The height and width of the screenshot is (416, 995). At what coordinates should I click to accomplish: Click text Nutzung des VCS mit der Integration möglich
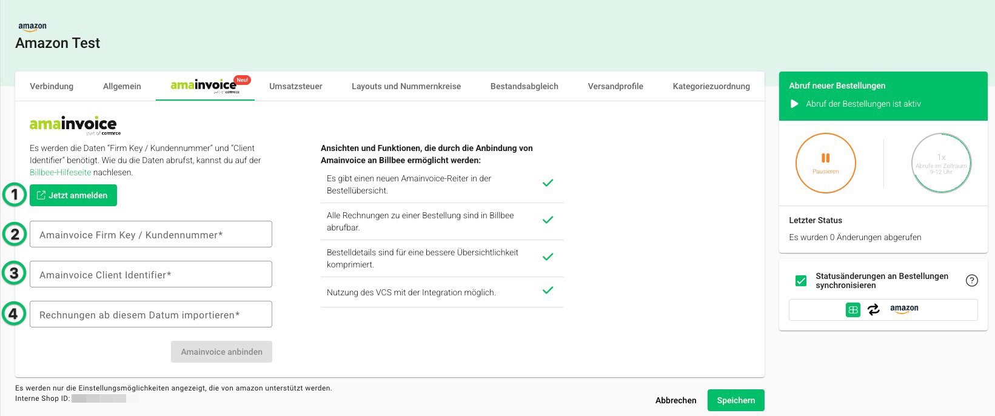coord(411,292)
